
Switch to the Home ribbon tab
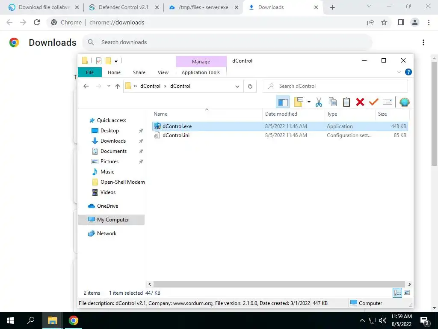click(114, 72)
